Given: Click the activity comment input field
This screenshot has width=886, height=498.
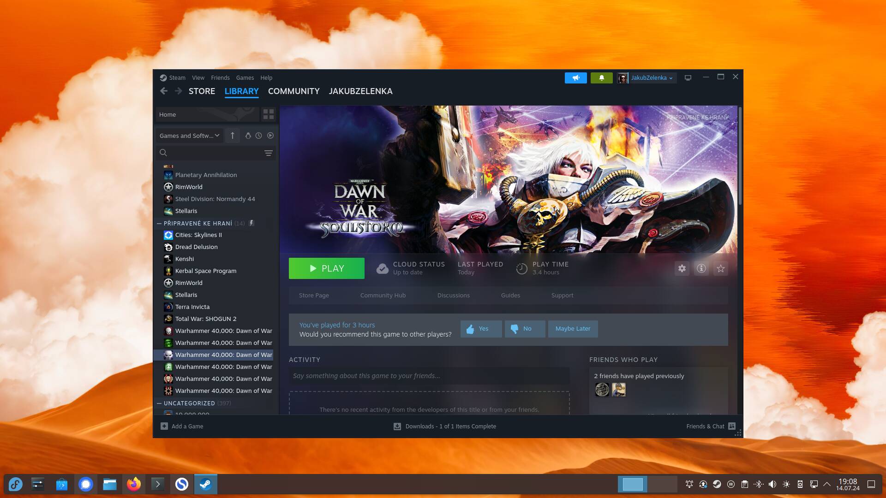Looking at the screenshot, I should (429, 376).
